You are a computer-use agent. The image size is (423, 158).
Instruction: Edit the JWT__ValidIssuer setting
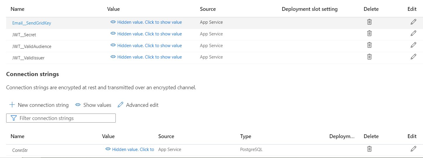[413, 56]
